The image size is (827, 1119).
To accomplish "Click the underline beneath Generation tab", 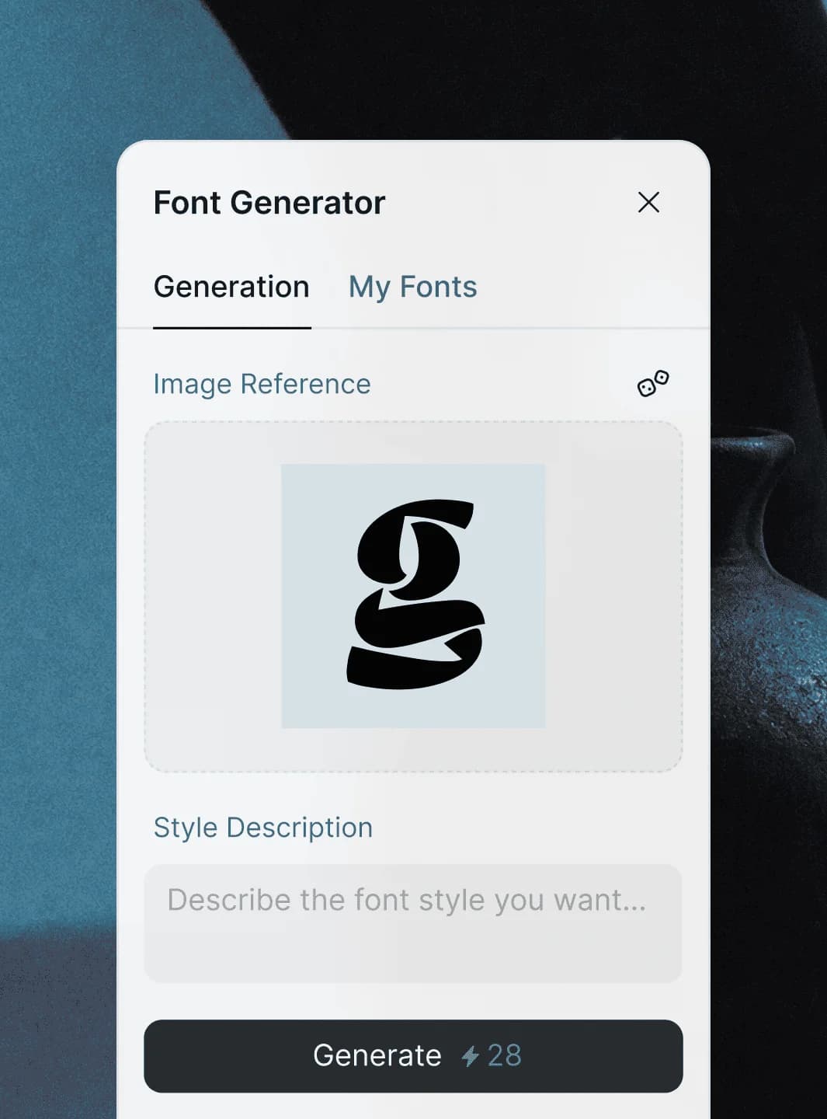I will 231,327.
